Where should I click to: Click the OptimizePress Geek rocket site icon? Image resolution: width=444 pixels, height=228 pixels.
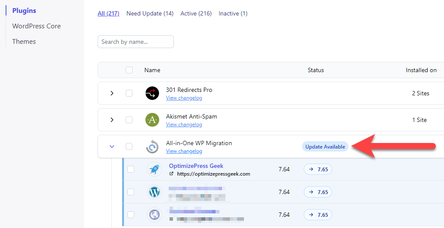click(x=154, y=169)
